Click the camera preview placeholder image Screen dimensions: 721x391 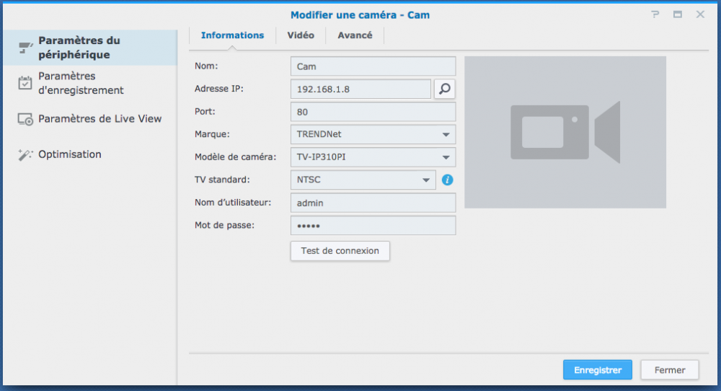[565, 133]
